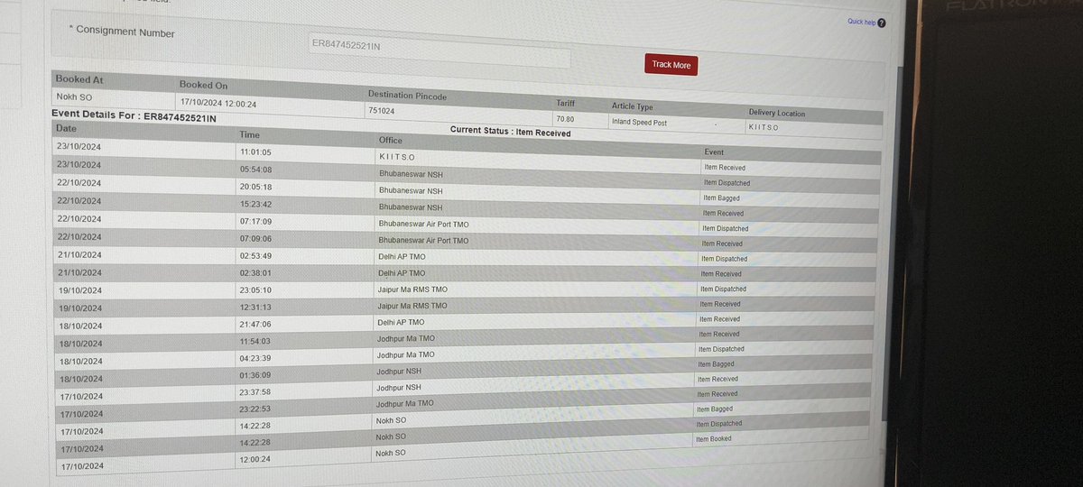The height and width of the screenshot is (487, 1083).
Task: Click the Office column header
Action: 391,141
